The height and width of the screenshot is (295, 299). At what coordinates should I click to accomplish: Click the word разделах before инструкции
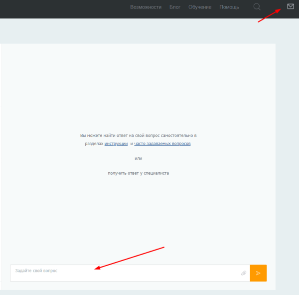tap(94, 144)
